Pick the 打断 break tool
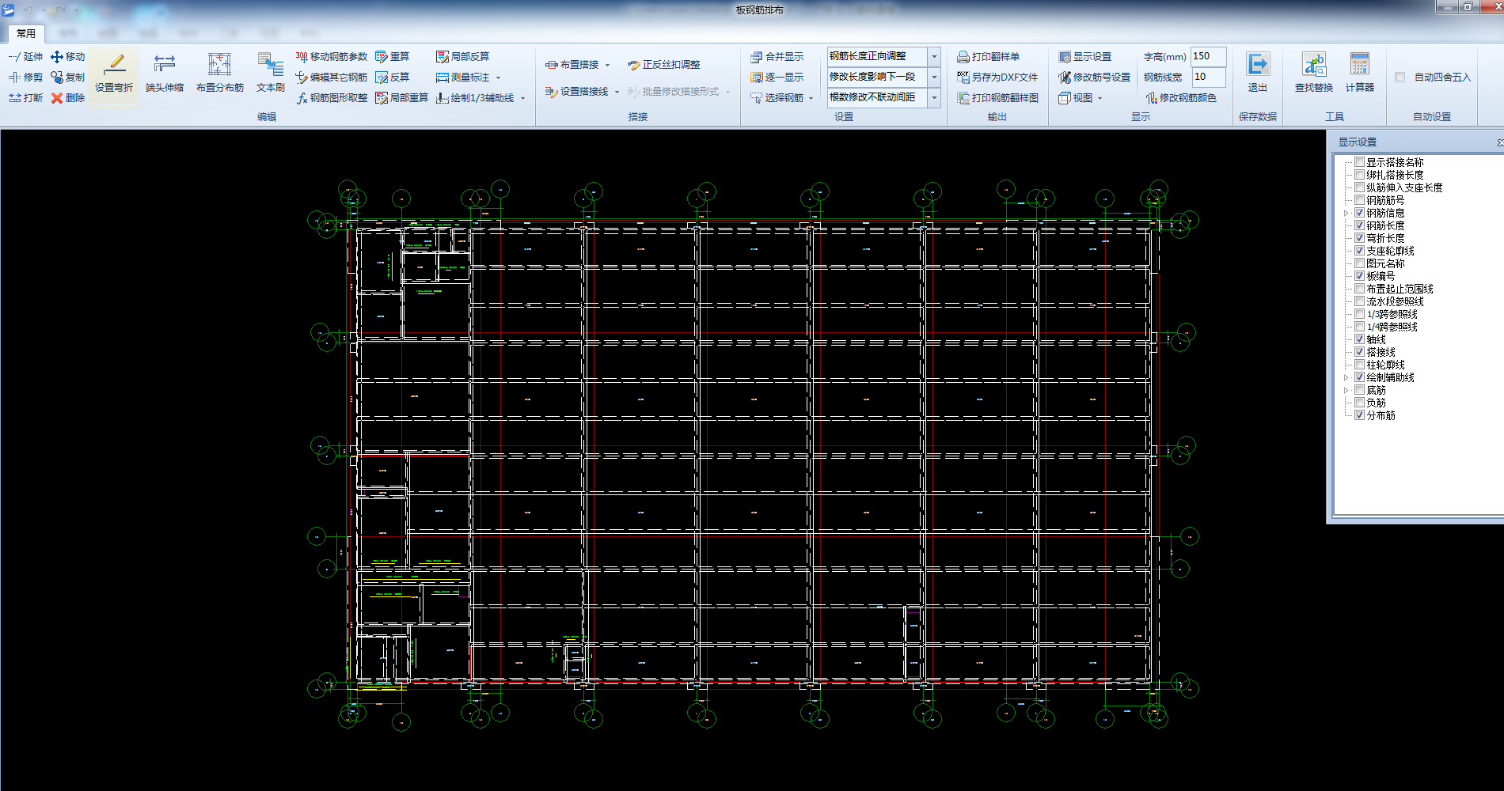Image resolution: width=1504 pixels, height=791 pixels. (25, 98)
